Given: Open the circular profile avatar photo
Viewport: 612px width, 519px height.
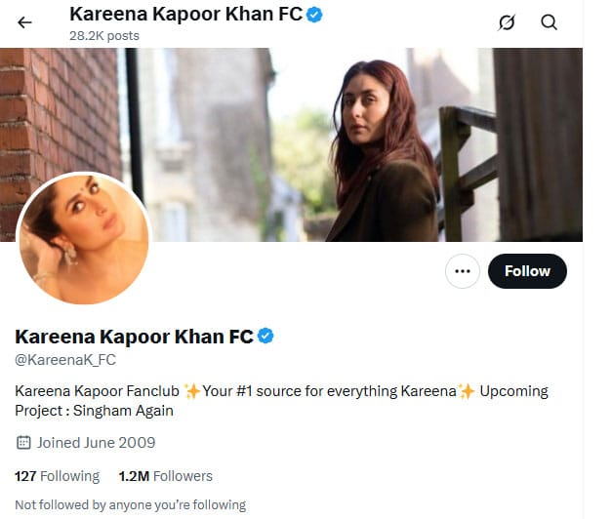Looking at the screenshot, I should point(84,239).
